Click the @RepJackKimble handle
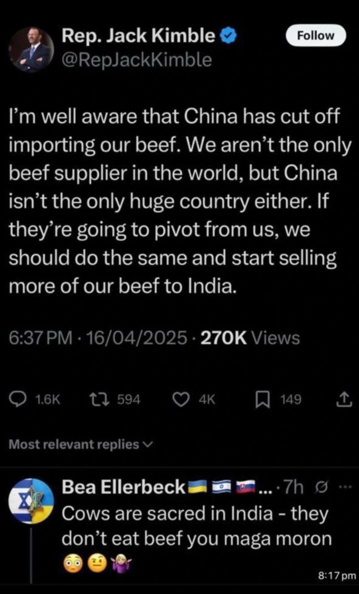Screen dimensions: 359x594 136,59
